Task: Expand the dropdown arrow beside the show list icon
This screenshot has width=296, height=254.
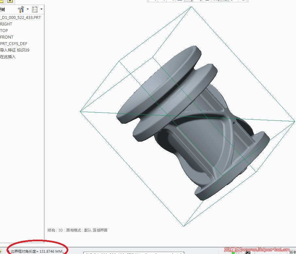Action: click(41, 9)
